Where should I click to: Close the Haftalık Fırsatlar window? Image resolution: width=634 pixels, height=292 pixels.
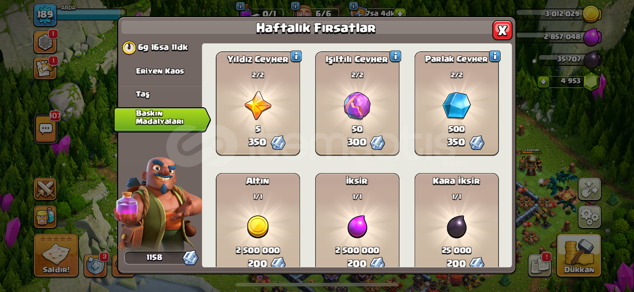[x=502, y=31]
